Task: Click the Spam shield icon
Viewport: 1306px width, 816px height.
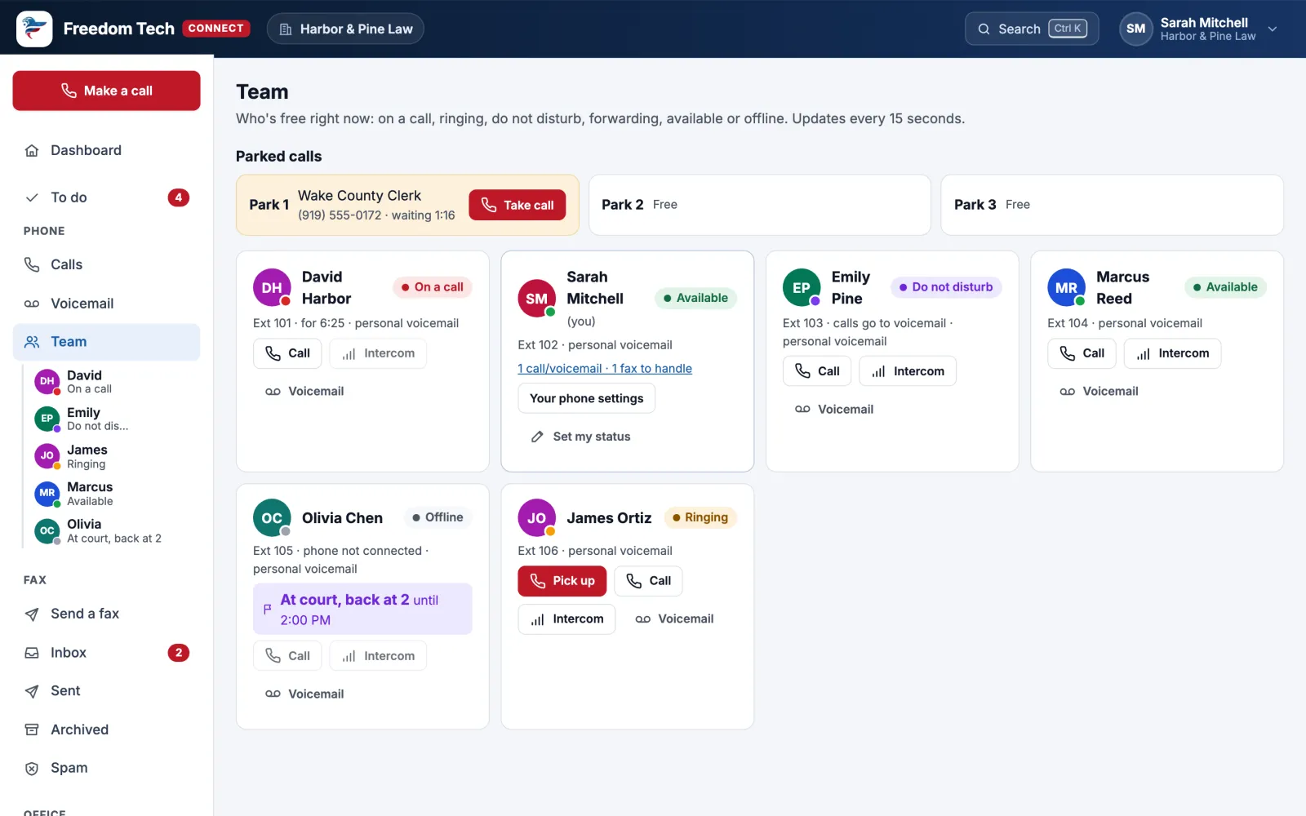Action: 32,769
